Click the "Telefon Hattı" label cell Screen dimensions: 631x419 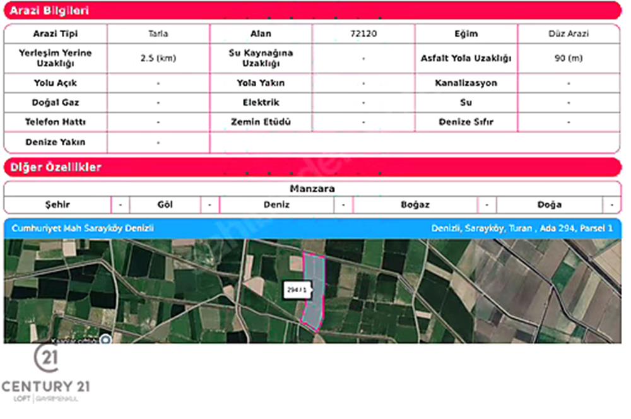56,122
